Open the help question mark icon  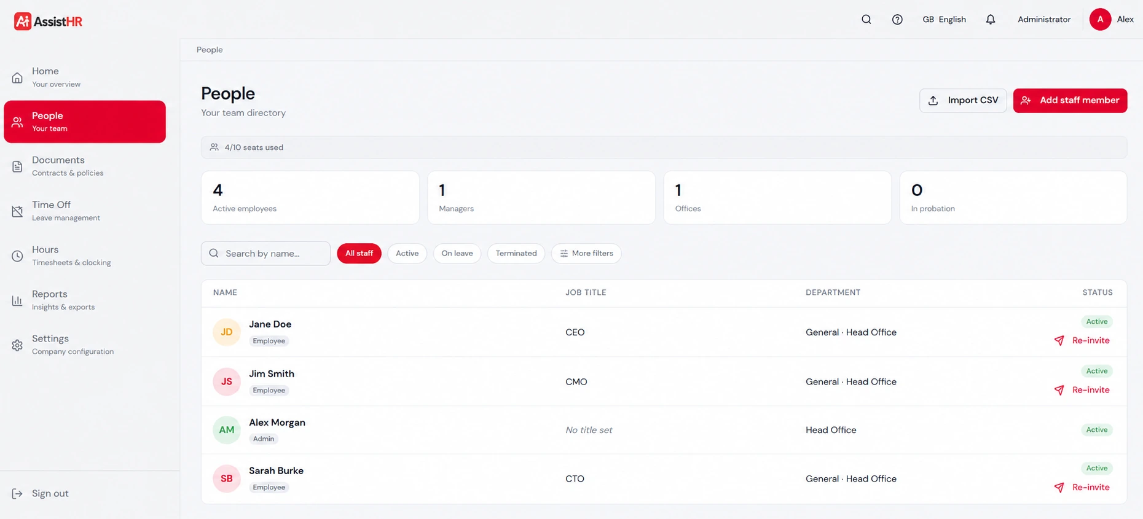coord(897,20)
